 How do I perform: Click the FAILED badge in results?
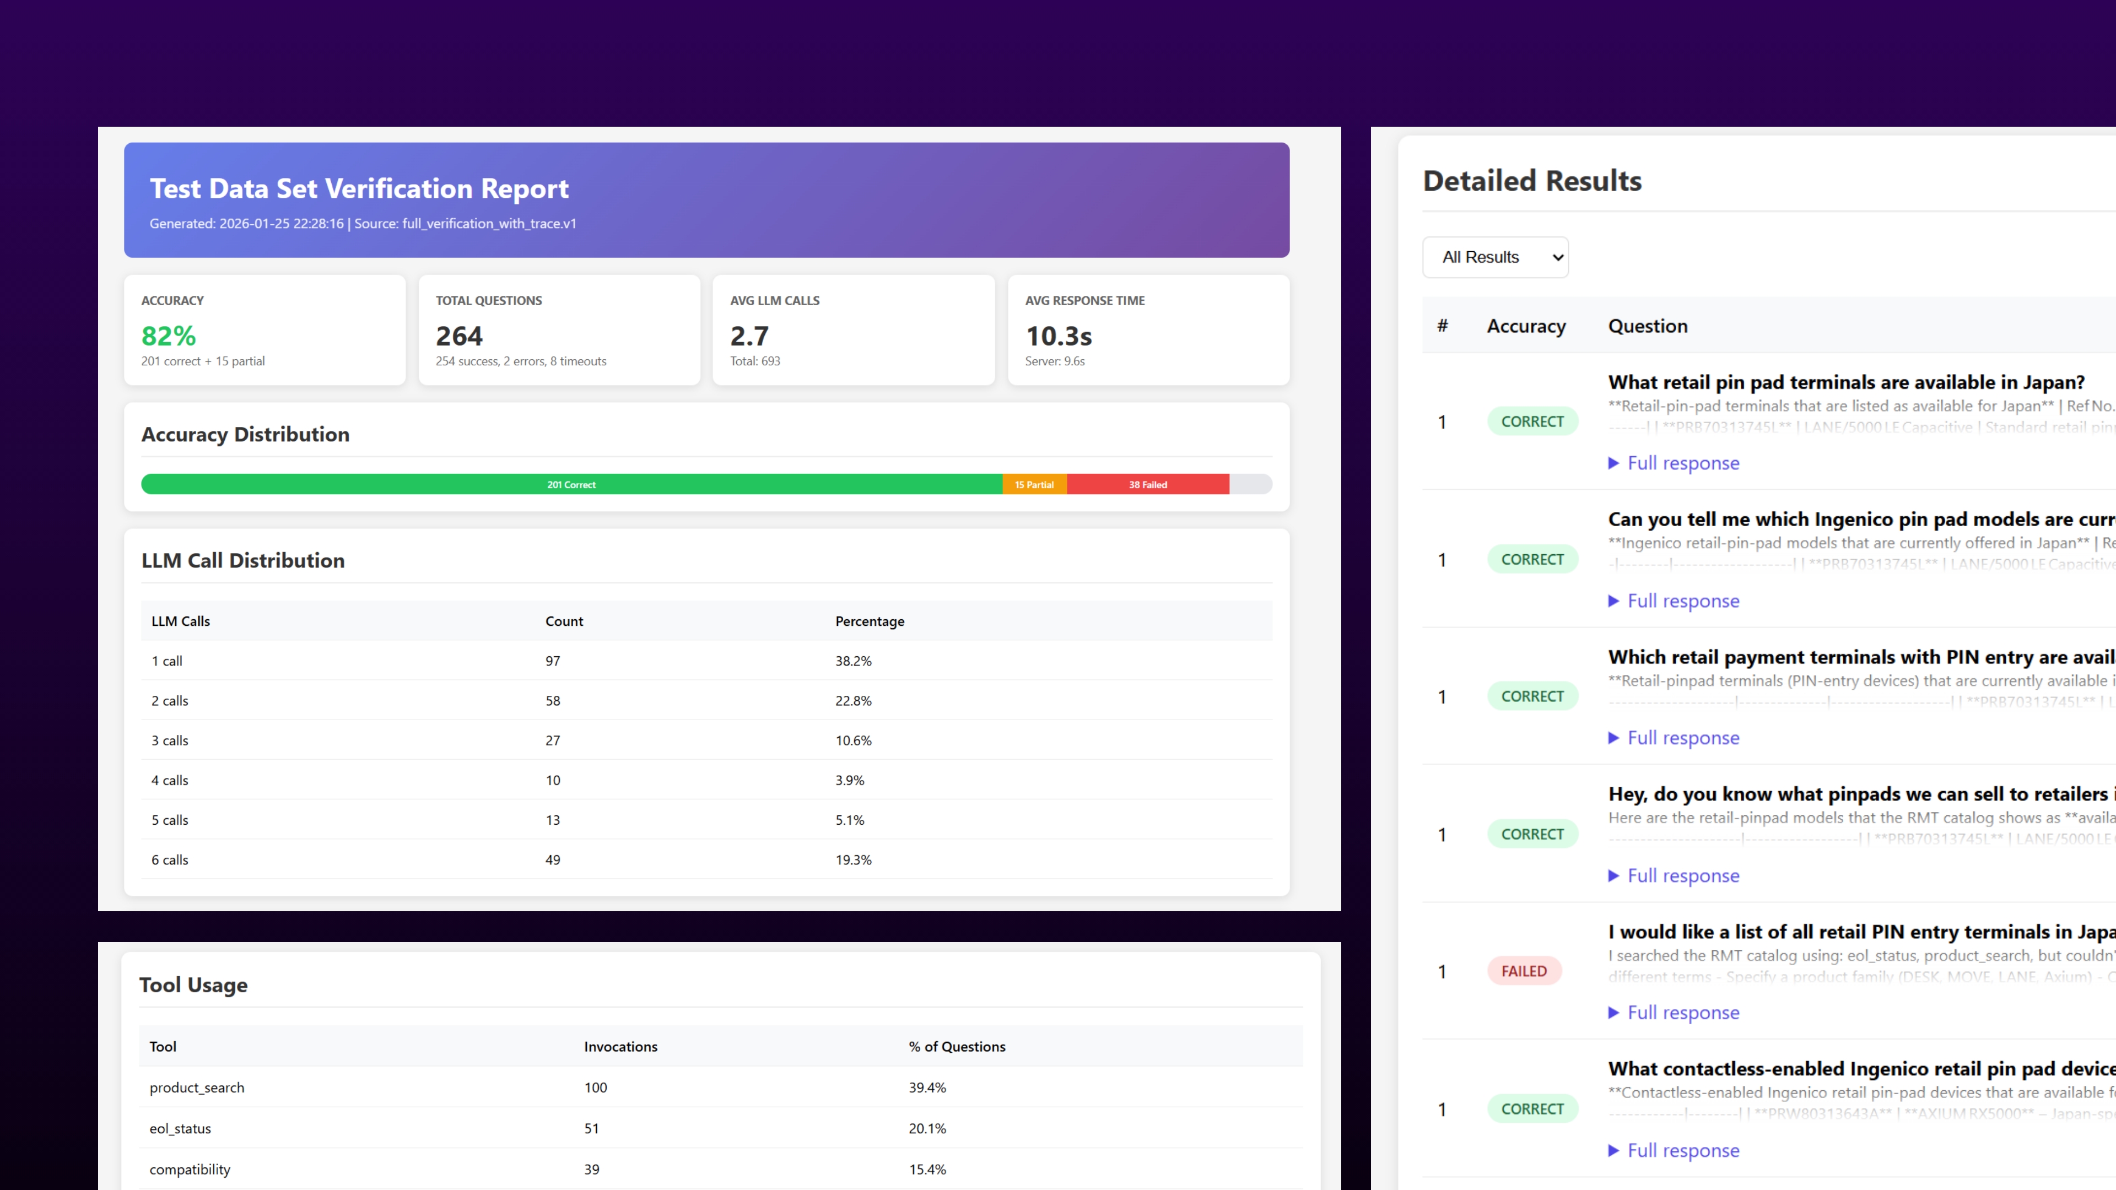coord(1524,971)
